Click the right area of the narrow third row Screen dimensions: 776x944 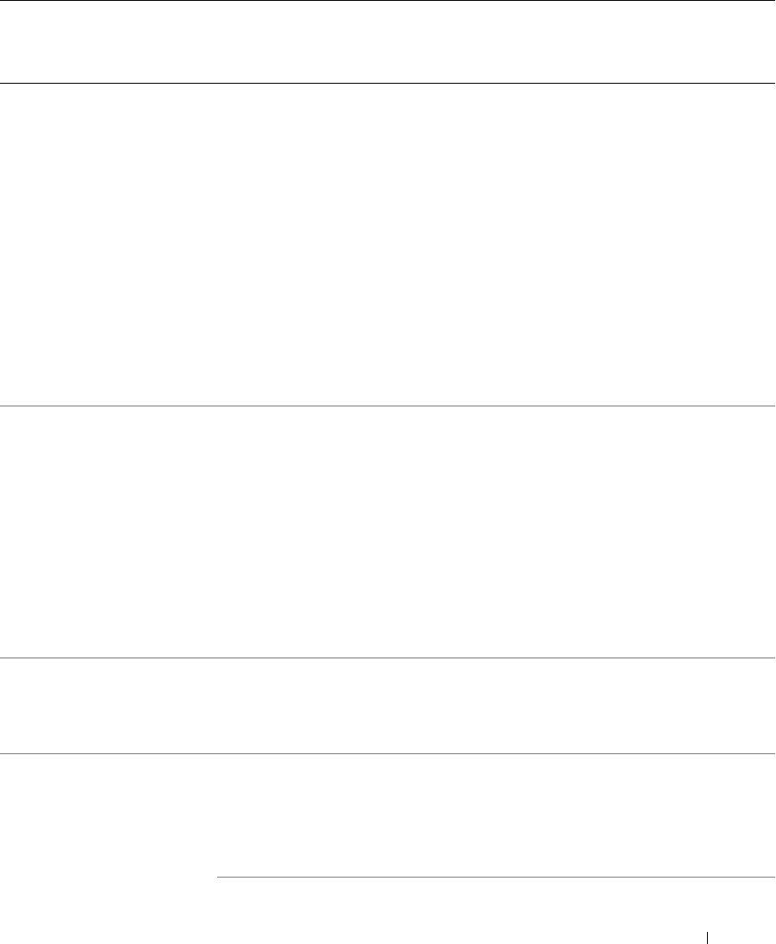(x=497, y=705)
